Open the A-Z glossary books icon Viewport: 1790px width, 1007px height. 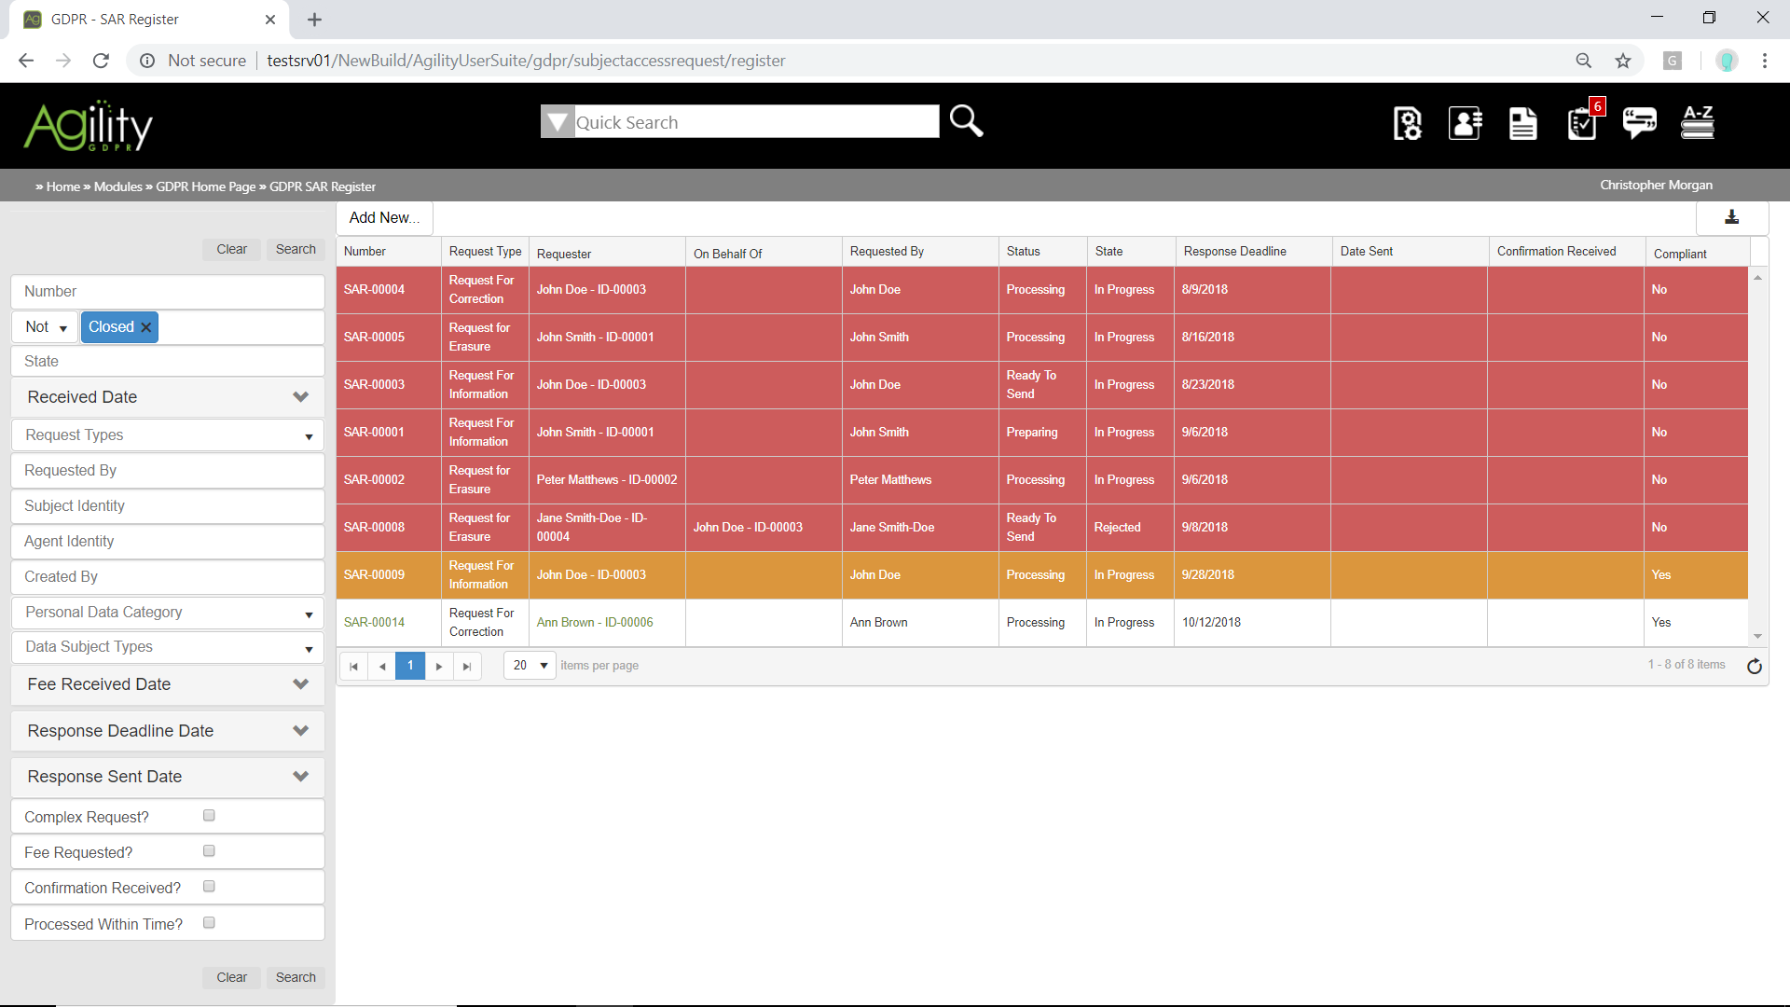(x=1697, y=123)
